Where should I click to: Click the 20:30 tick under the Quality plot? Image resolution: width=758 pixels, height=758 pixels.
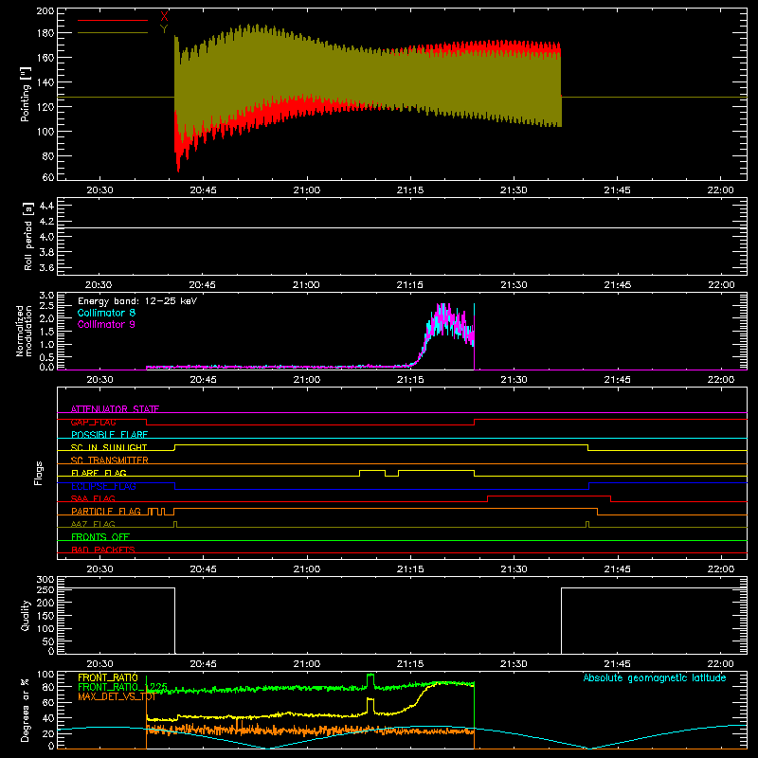tap(99, 664)
